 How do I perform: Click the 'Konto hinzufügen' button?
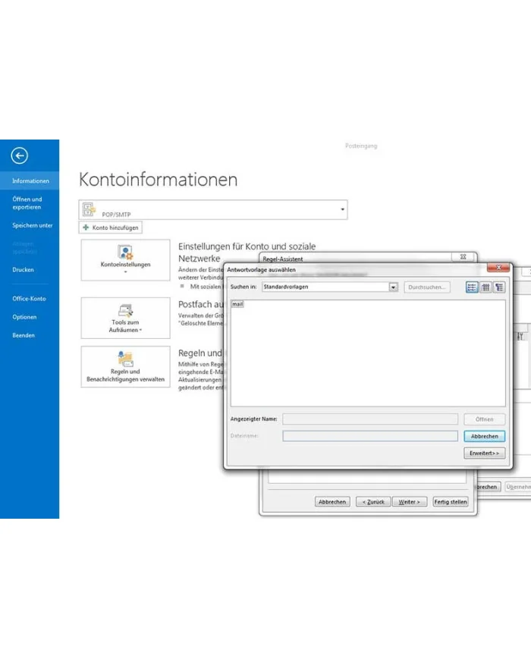[x=111, y=228]
